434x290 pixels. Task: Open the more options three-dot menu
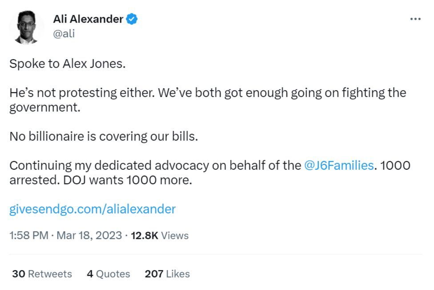coord(415,19)
